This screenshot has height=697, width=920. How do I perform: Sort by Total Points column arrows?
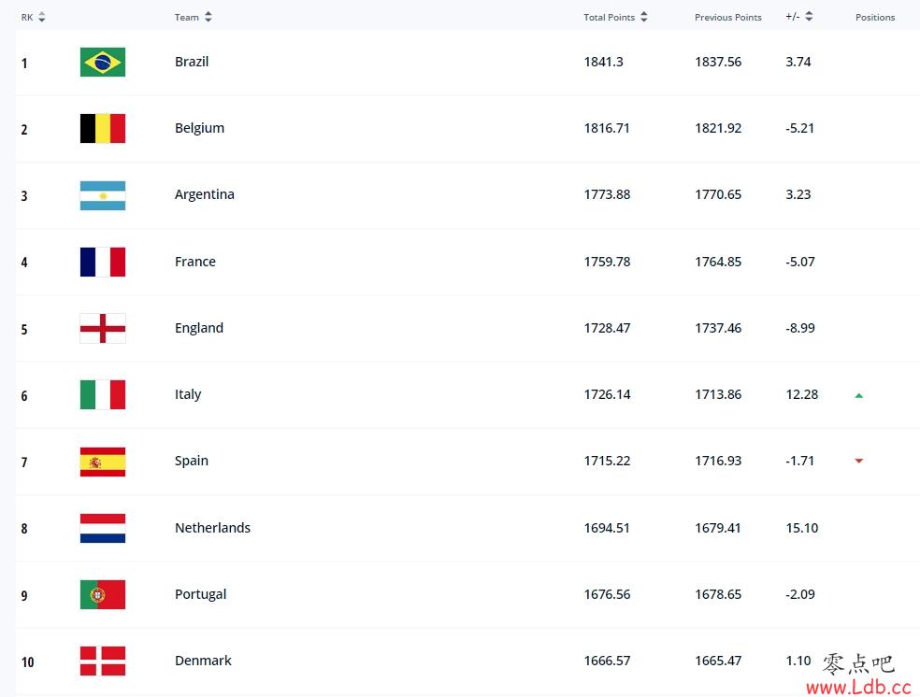[x=644, y=17]
